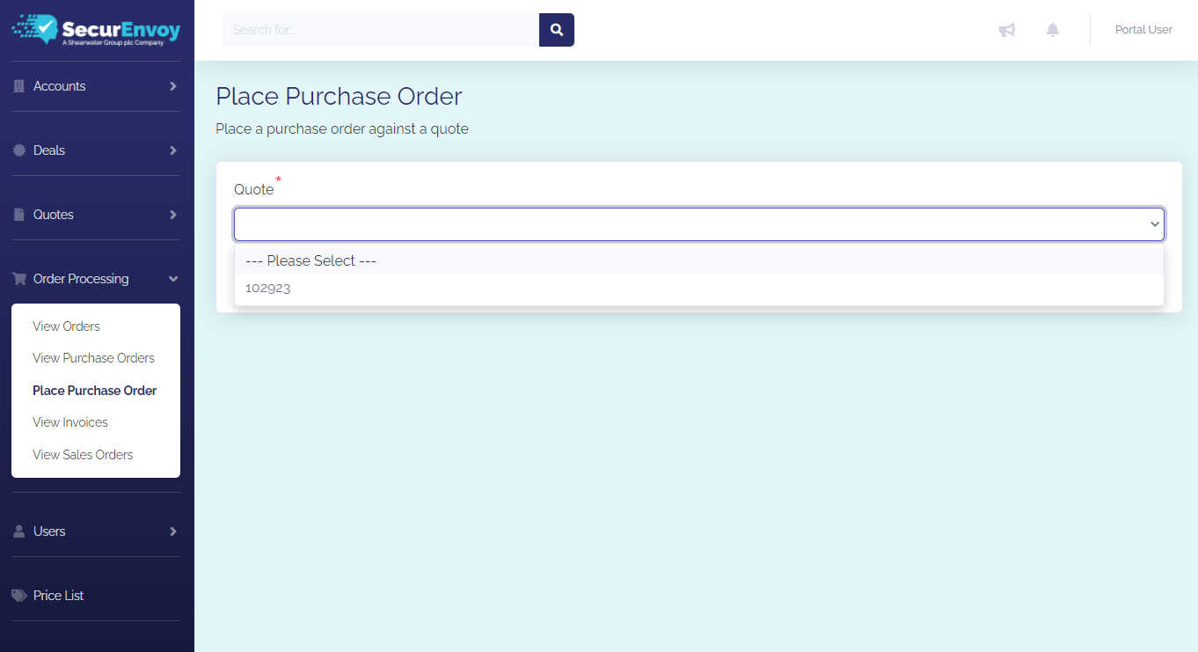Open announcements megaphone icon
The height and width of the screenshot is (652, 1198).
1007,30
